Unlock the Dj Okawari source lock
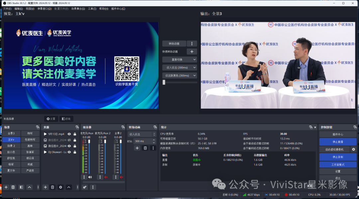 pos(75,152)
